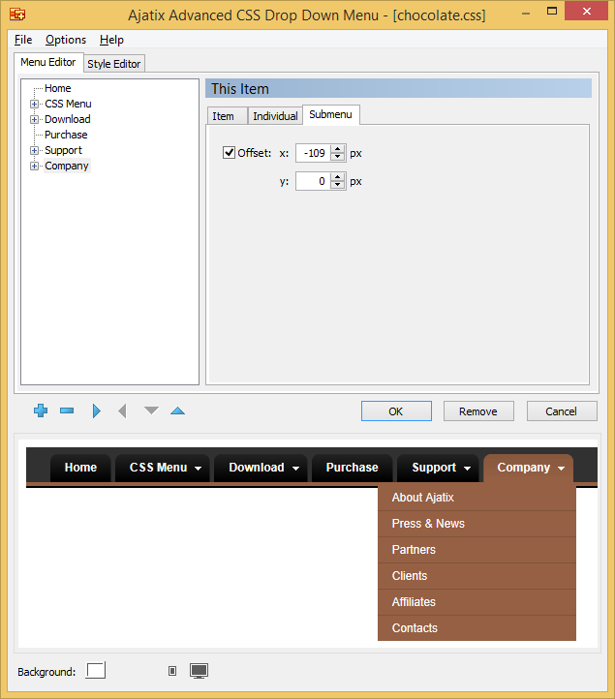Click the Cancel button
This screenshot has width=615, height=699.
562,411
